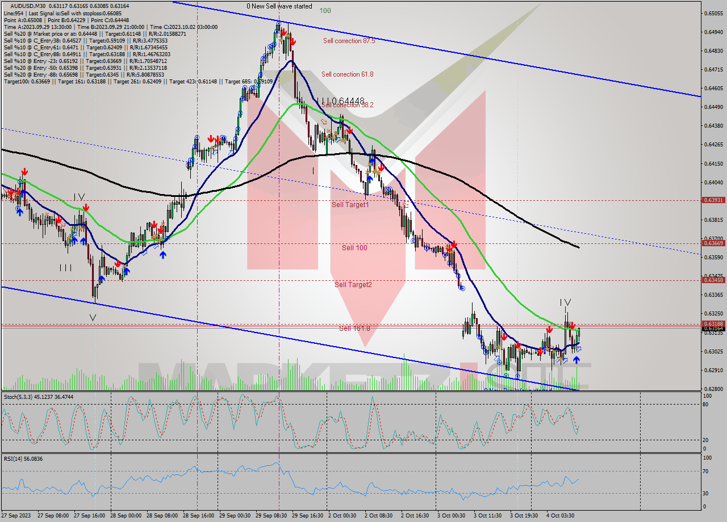
Task: Select the 'Sell correction 61.8' label
Action: (347, 74)
